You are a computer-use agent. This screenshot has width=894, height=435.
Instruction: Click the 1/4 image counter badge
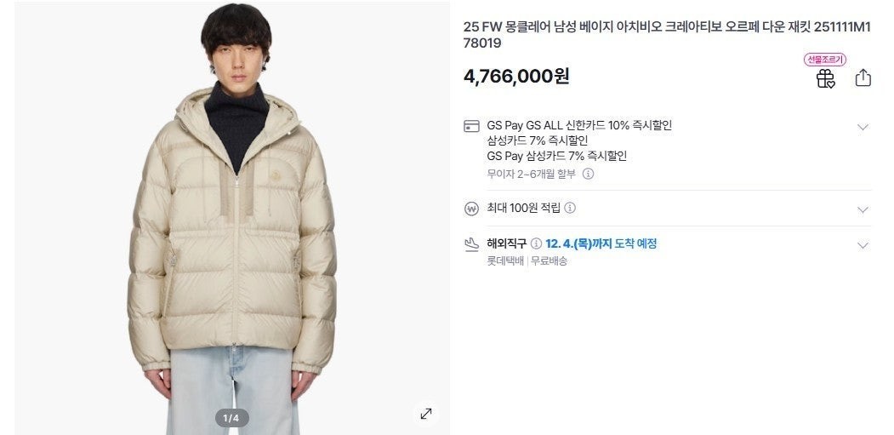pyautogui.click(x=231, y=418)
